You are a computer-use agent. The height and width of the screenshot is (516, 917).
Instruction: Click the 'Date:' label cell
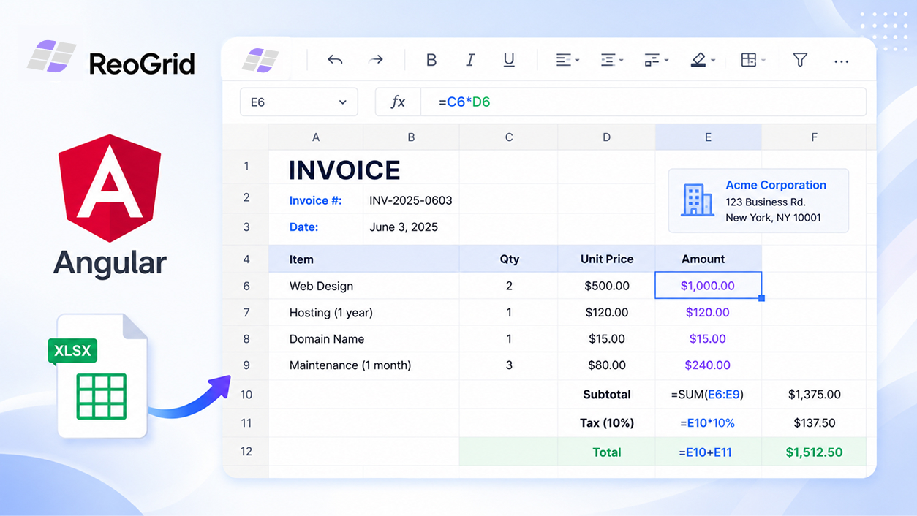point(316,227)
